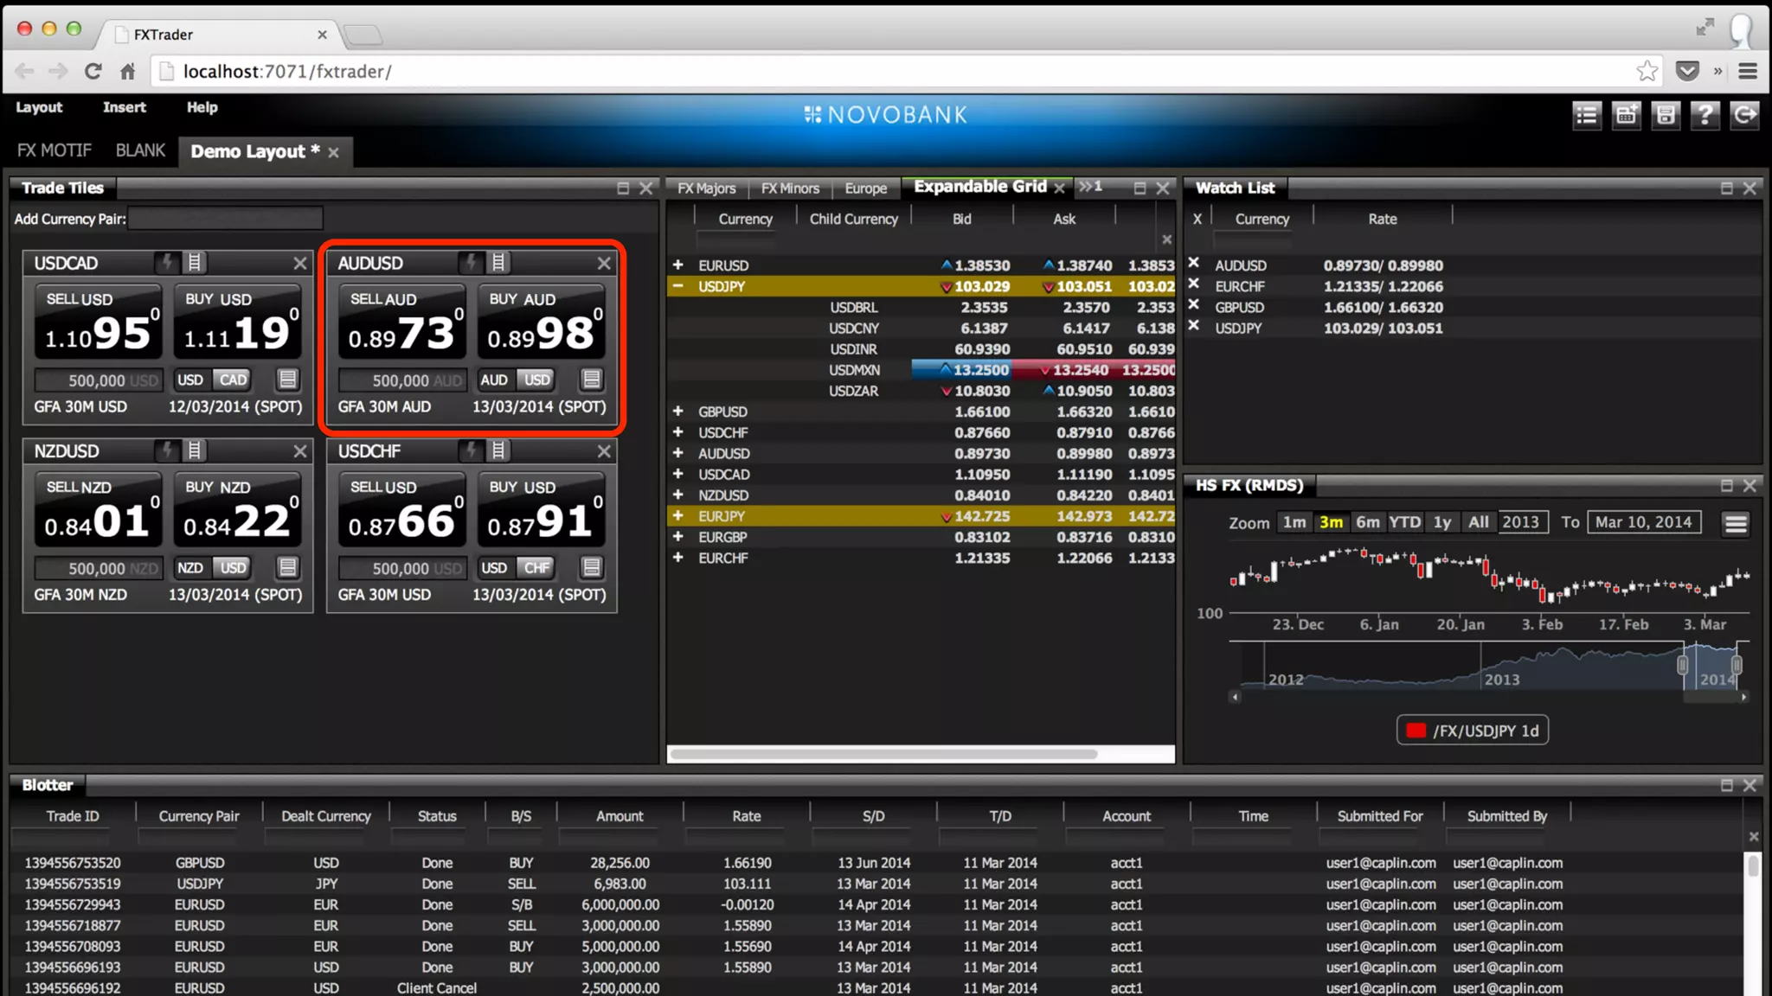Click the Add Currency Pair input field
The height and width of the screenshot is (996, 1772).
226,219
